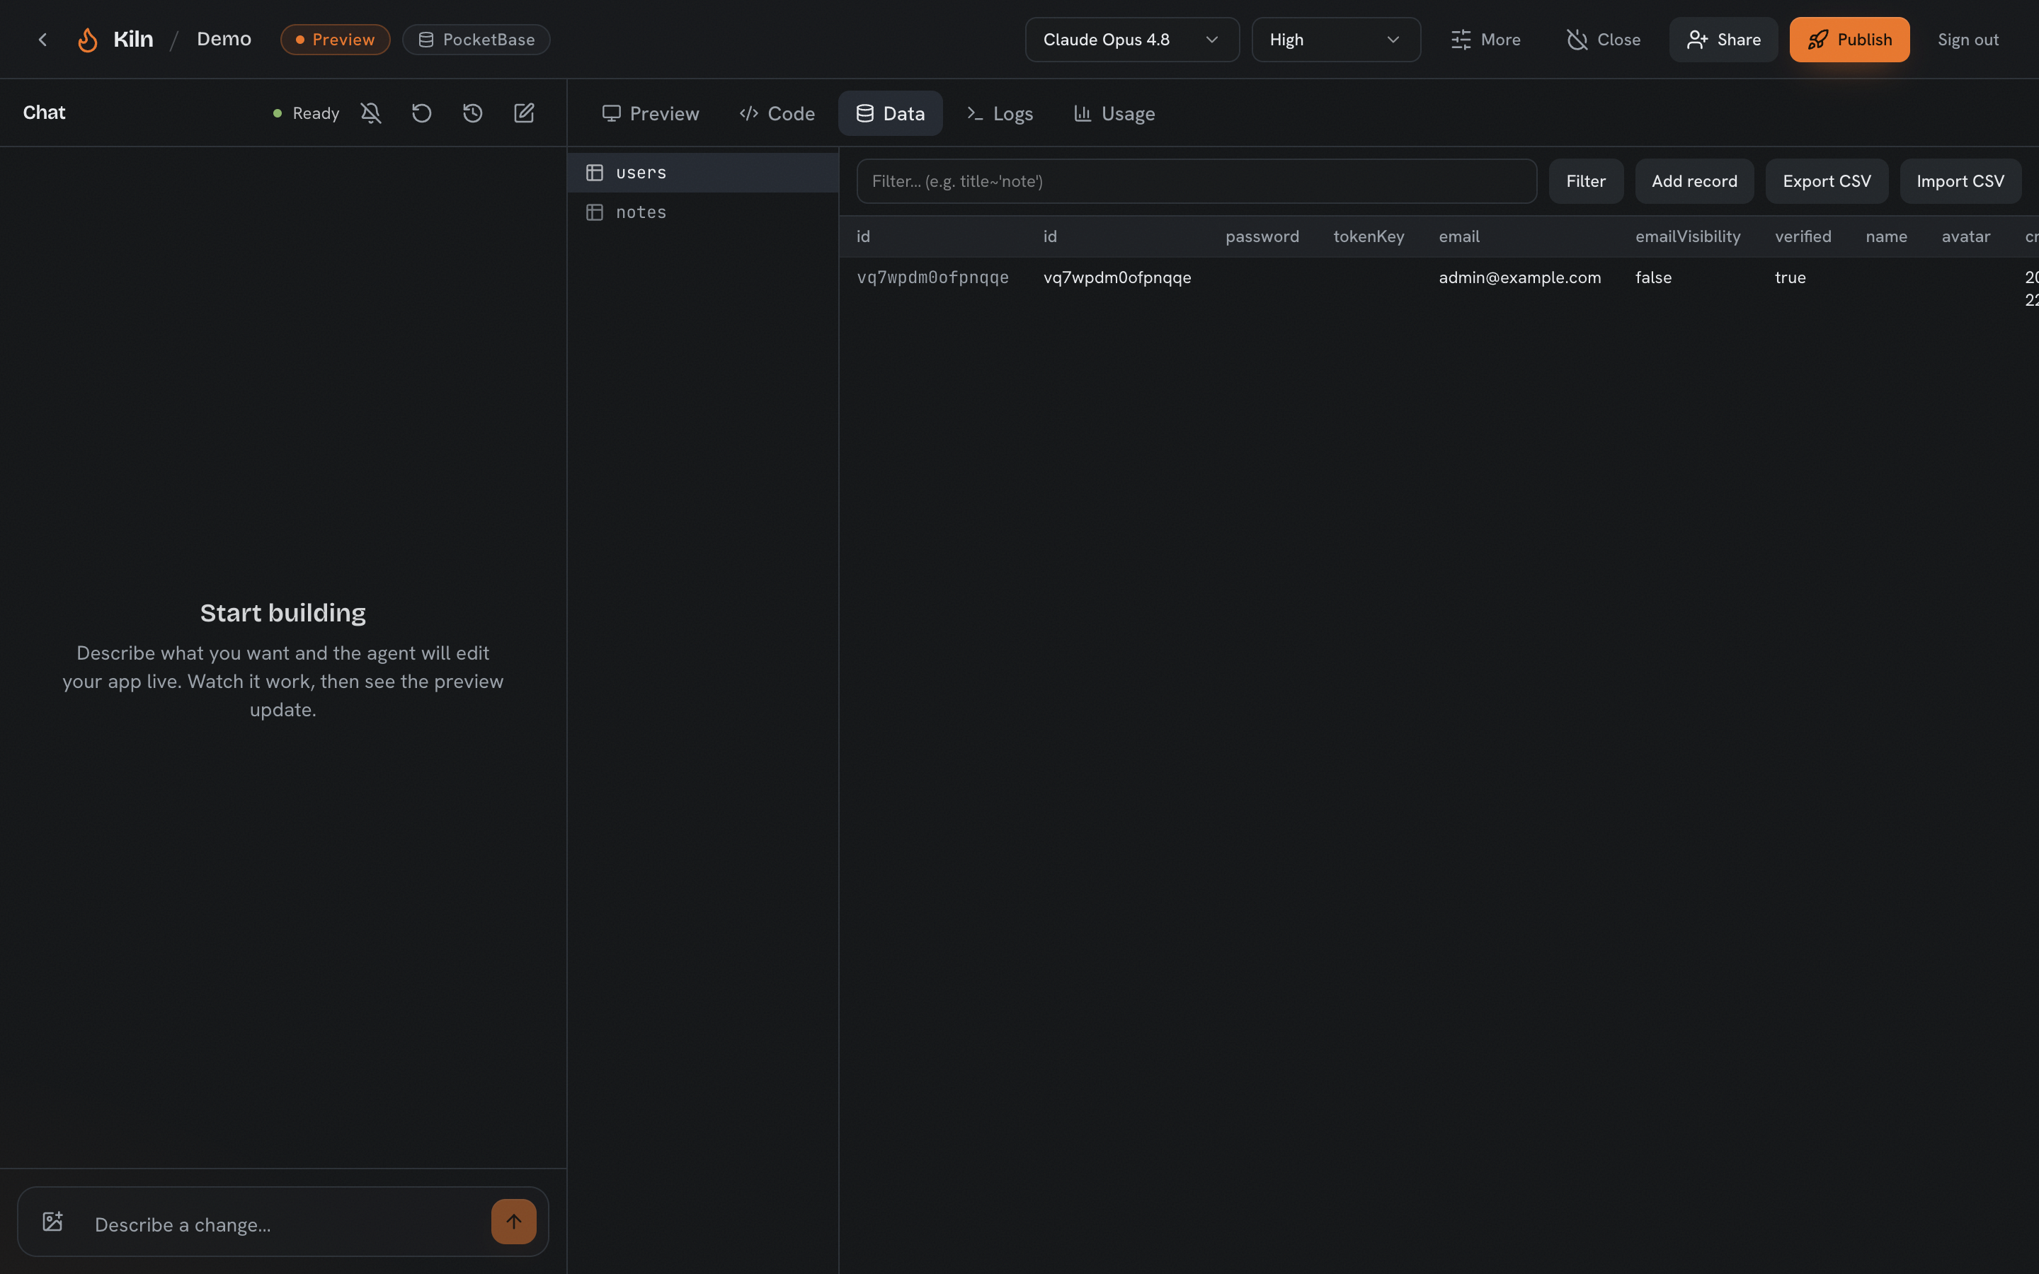Click the emailVisibility column header
2039x1274 pixels.
[x=1688, y=237]
